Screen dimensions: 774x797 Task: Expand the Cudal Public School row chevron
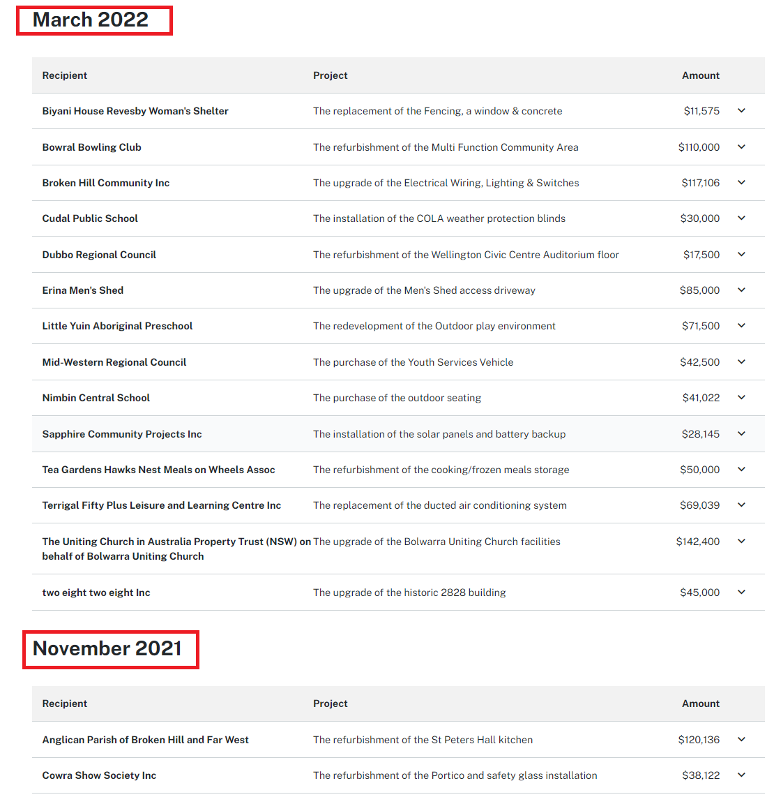[x=741, y=218]
